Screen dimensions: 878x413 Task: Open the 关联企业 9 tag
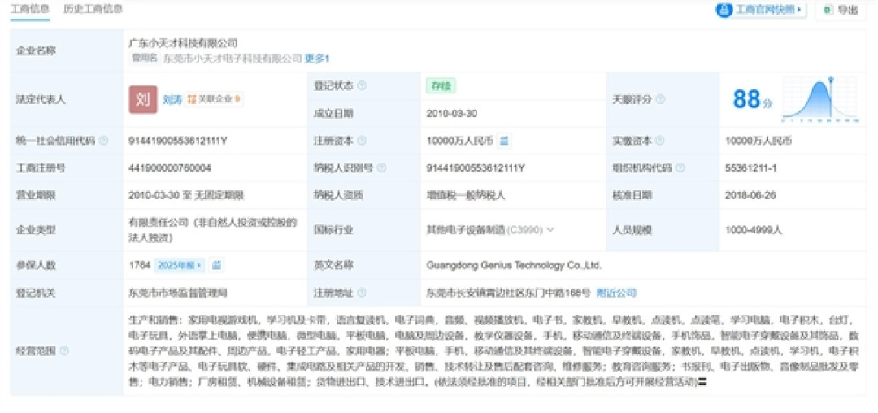[x=214, y=100]
